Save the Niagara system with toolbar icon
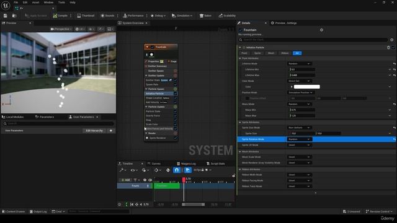The image size is (397, 223). pos(6,15)
